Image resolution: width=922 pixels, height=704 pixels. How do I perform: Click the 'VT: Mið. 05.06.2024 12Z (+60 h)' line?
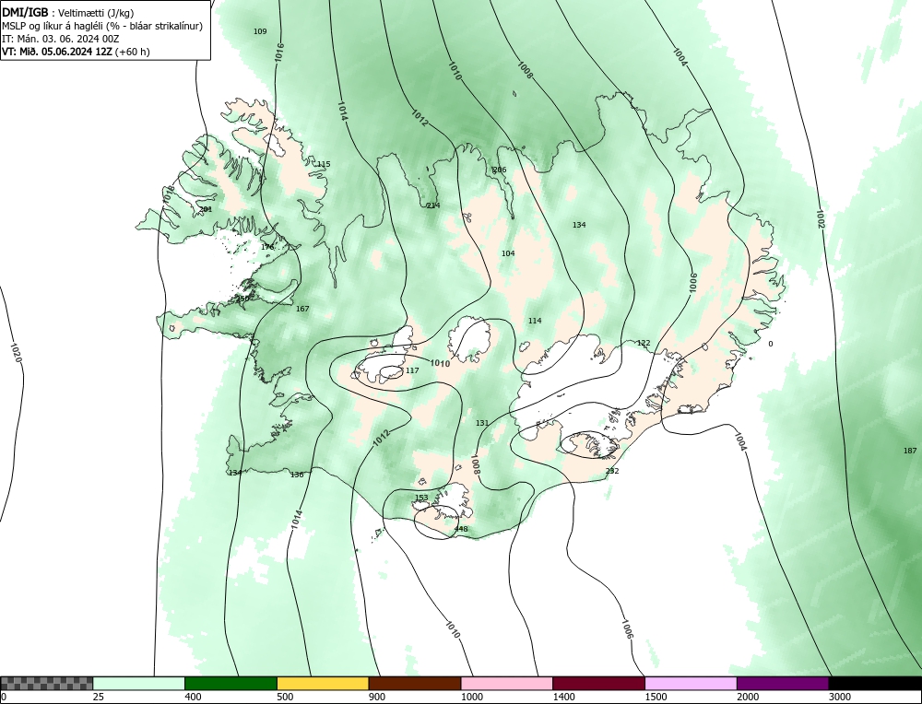tap(76, 52)
